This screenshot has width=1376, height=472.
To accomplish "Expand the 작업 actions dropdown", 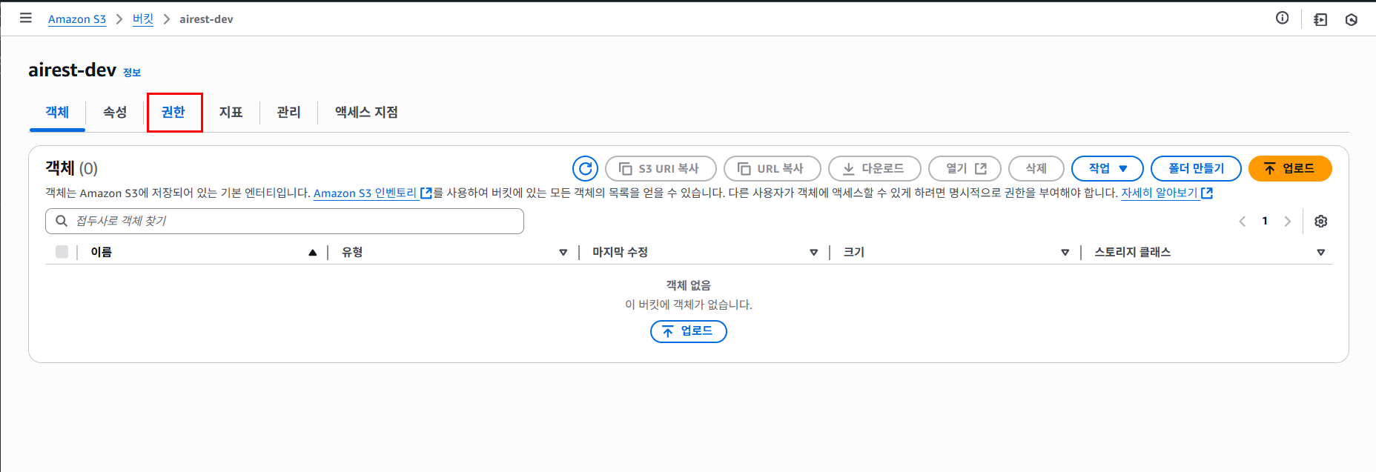I will [x=1108, y=168].
